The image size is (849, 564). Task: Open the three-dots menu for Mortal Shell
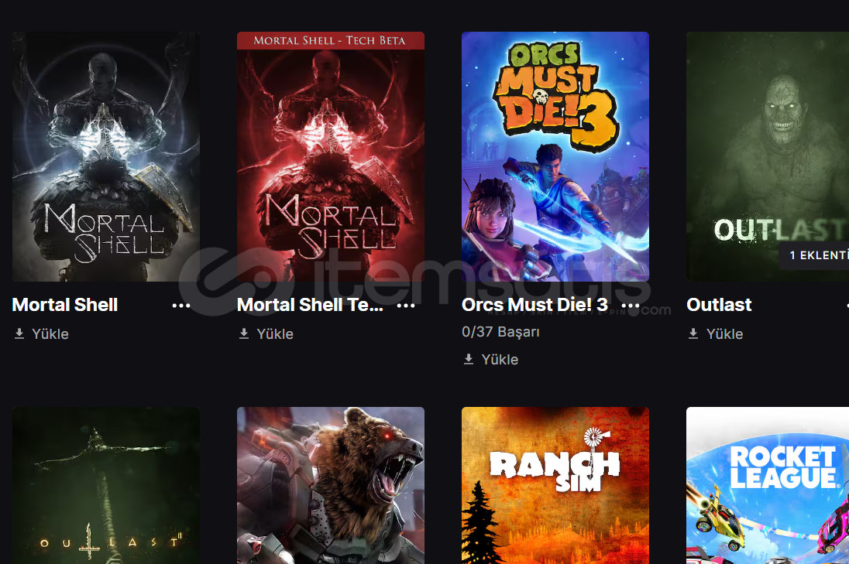point(180,306)
